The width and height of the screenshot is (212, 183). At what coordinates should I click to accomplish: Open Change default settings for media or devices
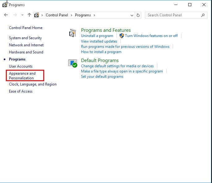(117, 66)
